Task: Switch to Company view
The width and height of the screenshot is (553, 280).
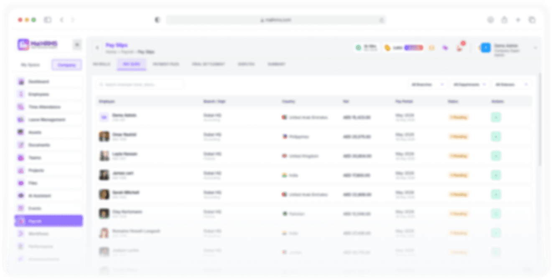Action: pyautogui.click(x=66, y=65)
